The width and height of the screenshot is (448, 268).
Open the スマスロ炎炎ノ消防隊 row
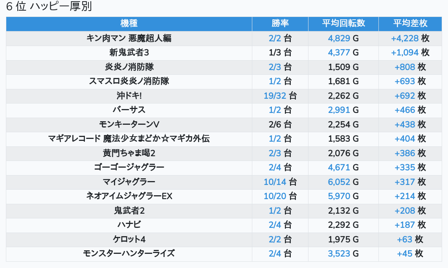pyautogui.click(x=129, y=81)
